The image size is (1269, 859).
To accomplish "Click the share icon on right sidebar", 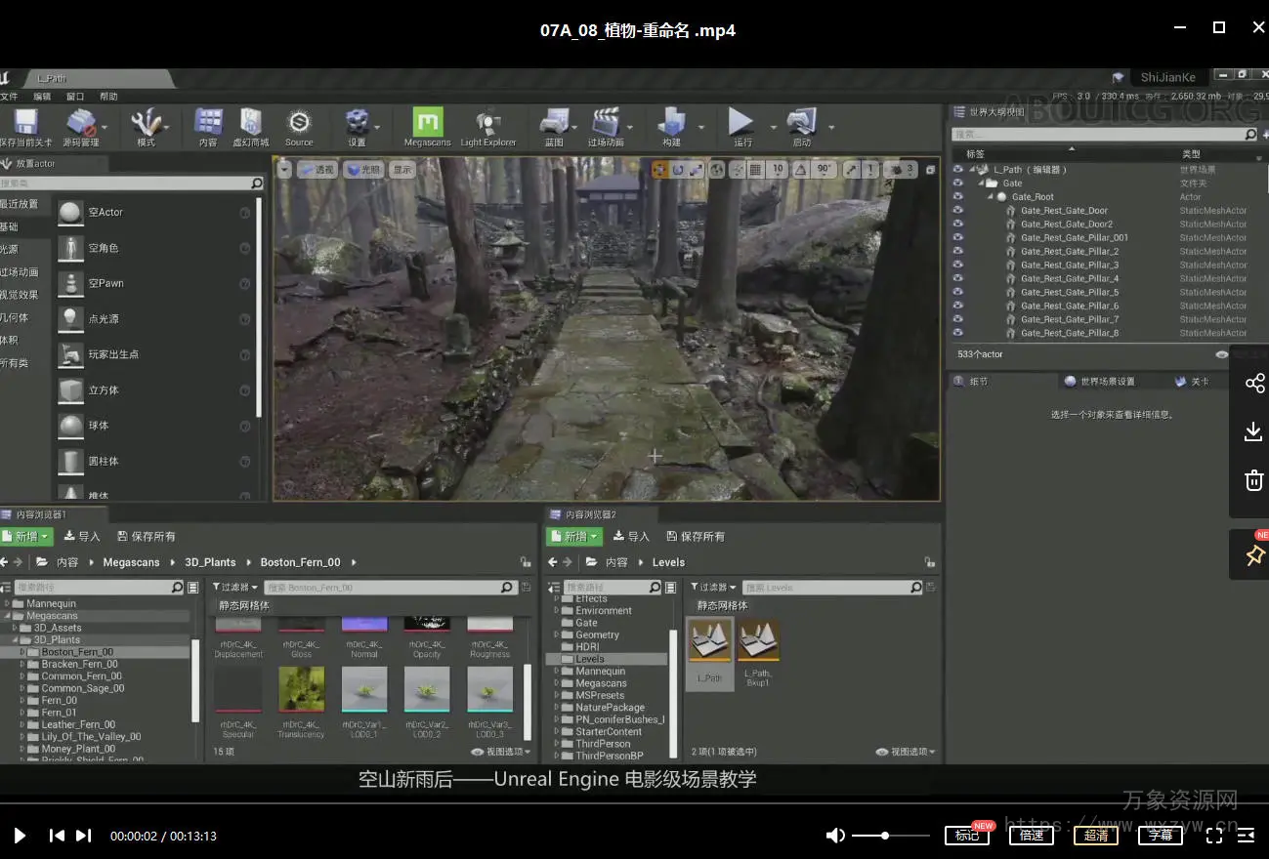I will [x=1254, y=383].
